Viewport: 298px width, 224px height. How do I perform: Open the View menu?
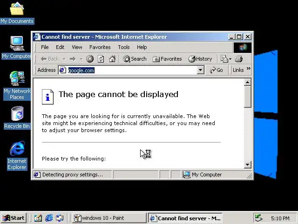pos(77,47)
